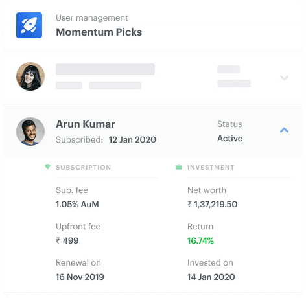Collapse Arun Kumar's details with the blue chevron
The image size is (306, 298).
pyautogui.click(x=284, y=130)
